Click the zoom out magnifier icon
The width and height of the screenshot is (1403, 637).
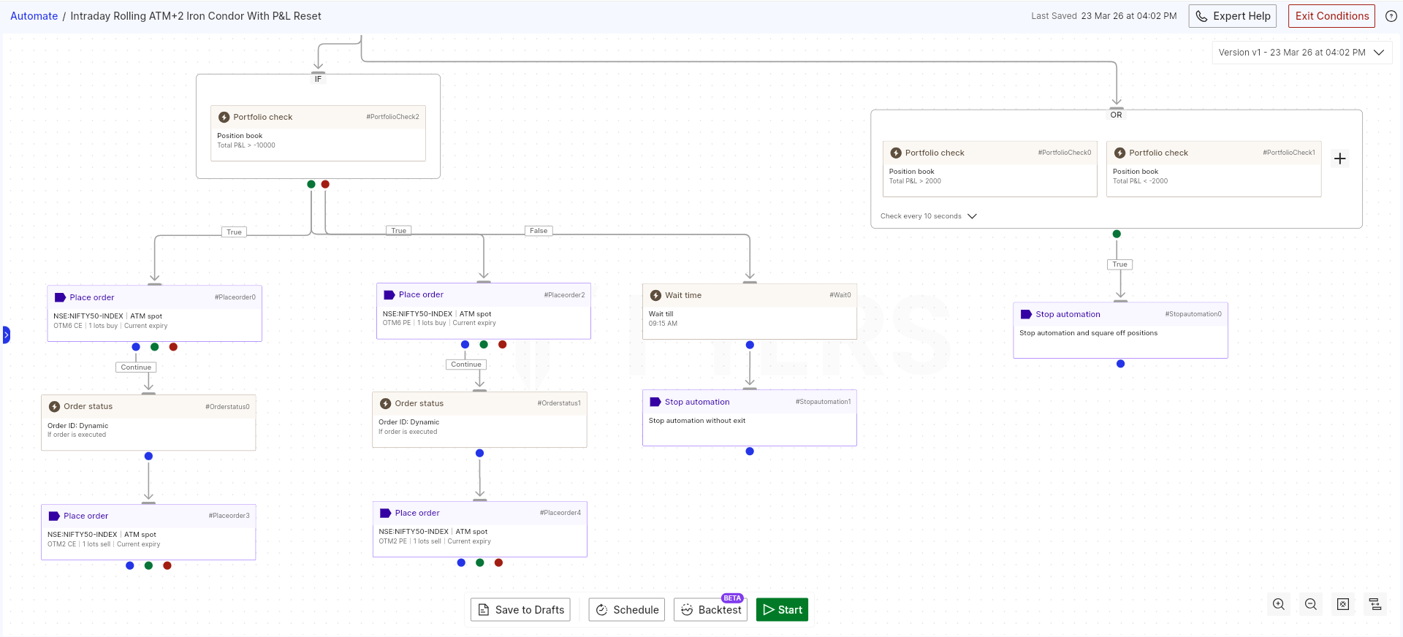point(1311,604)
